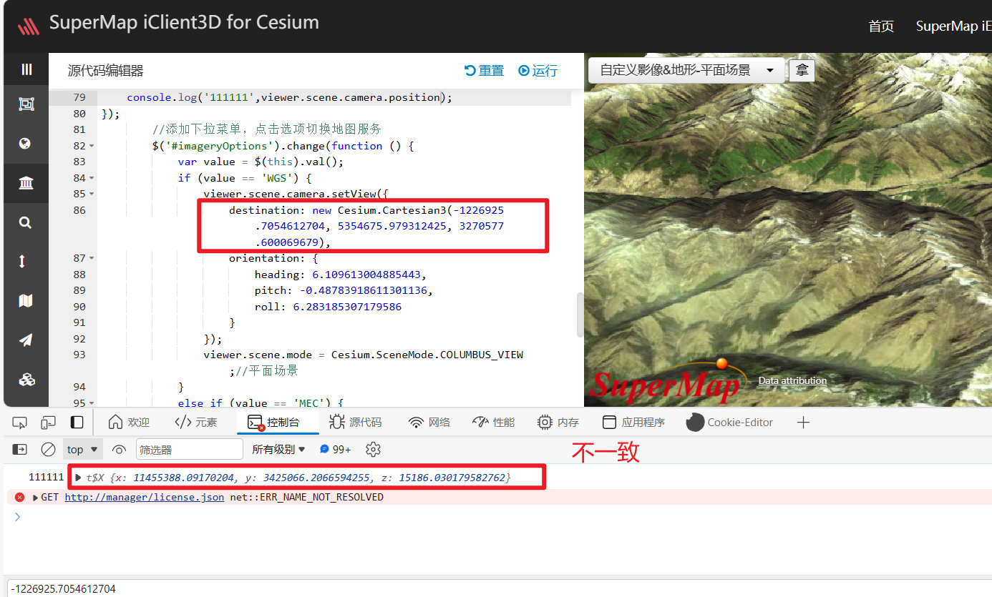The image size is (992, 597).
Task: Clear the console with circle-slash icon
Action: [48, 449]
